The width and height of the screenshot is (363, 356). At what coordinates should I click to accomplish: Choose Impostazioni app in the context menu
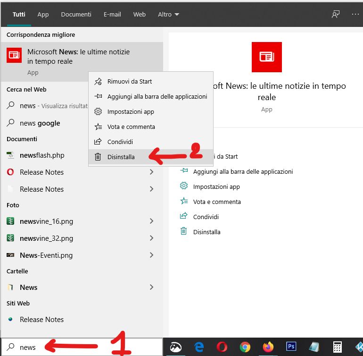[x=151, y=111]
